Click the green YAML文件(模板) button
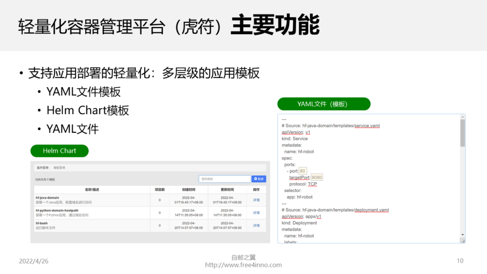Image resolution: width=487 pixels, height=274 pixels. [323, 104]
